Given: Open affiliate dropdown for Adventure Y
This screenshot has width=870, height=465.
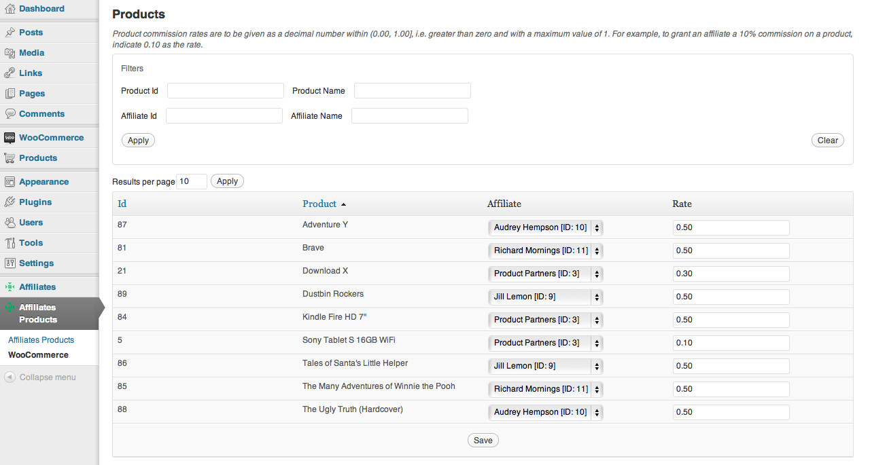Looking at the screenshot, I should pyautogui.click(x=545, y=227).
